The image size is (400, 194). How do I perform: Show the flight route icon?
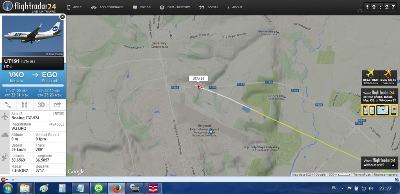coord(8,105)
